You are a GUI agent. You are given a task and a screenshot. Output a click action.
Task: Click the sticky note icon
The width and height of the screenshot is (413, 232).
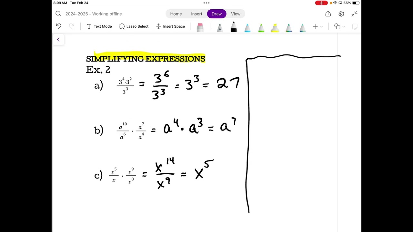(355, 26)
